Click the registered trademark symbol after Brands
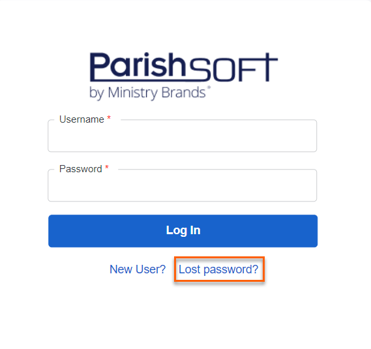The height and width of the screenshot is (349, 371). click(x=209, y=87)
